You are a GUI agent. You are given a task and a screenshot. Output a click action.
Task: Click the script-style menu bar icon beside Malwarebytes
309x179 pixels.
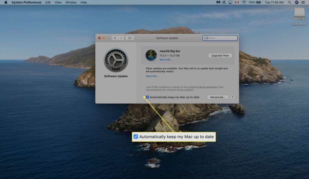tap(224, 2)
